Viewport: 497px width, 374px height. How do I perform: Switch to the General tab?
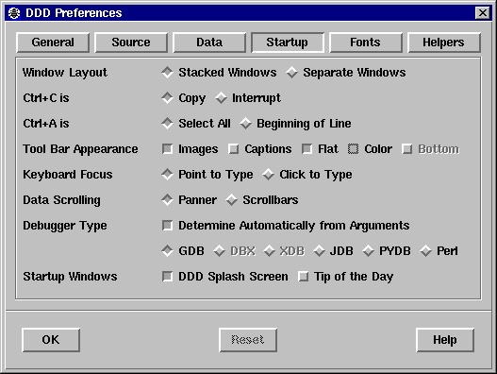[x=53, y=42]
